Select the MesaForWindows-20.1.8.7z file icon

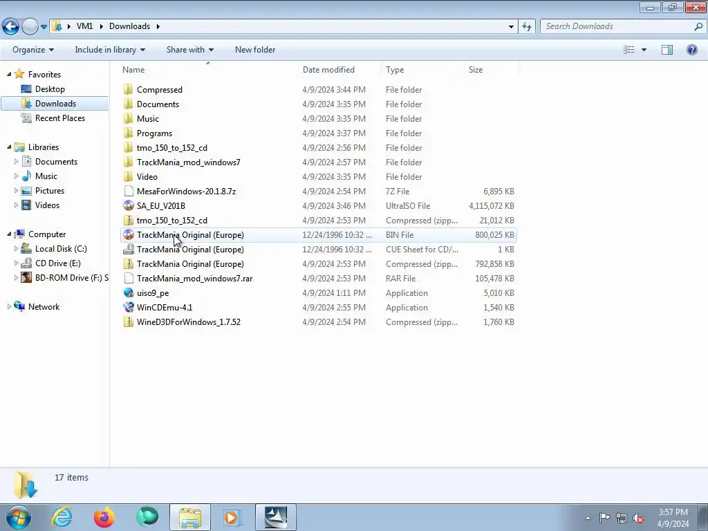click(128, 191)
